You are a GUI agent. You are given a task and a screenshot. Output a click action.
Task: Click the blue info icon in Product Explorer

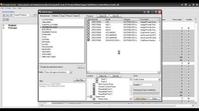(7, 19)
